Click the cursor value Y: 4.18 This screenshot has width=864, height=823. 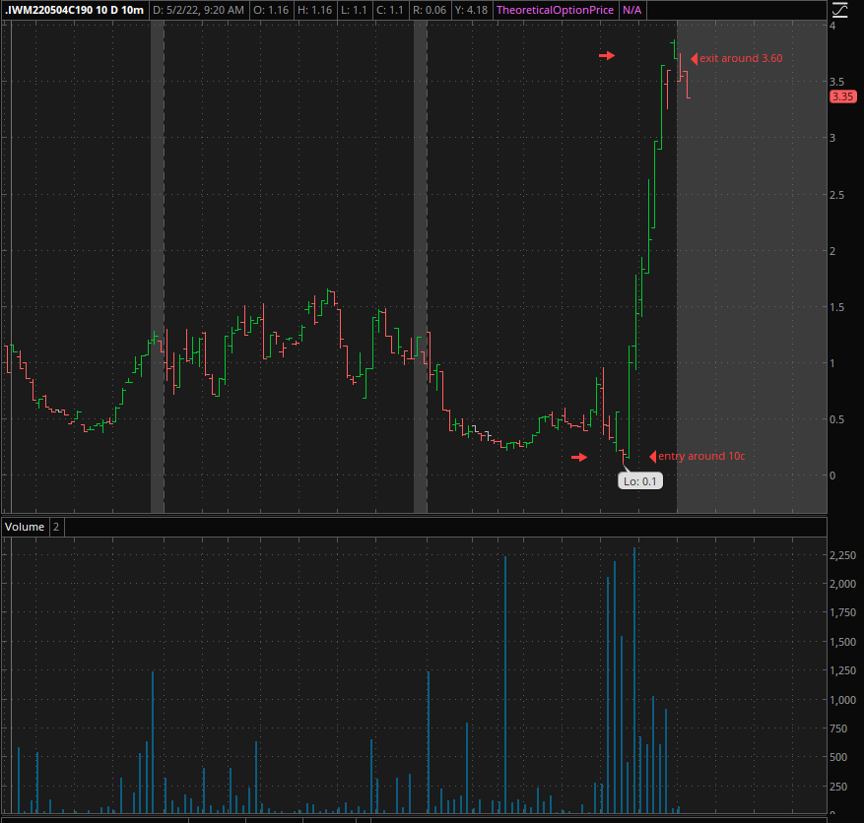[471, 10]
